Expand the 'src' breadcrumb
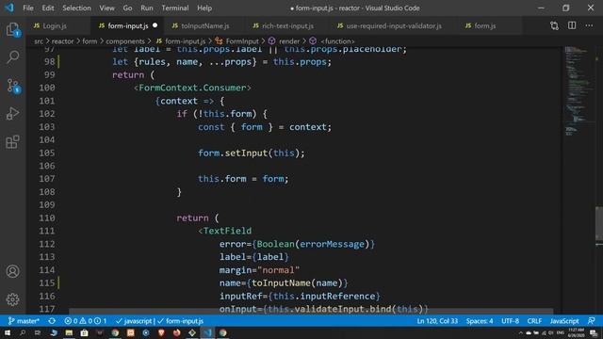This screenshot has width=603, height=339. coord(39,41)
